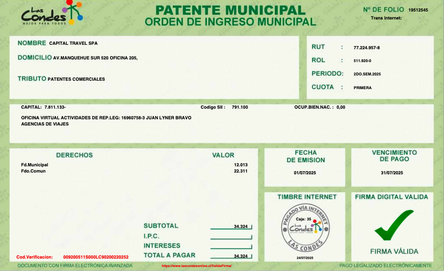
Task: Click the VENCIMIENTO DE PAGO heading
Action: tap(394, 156)
